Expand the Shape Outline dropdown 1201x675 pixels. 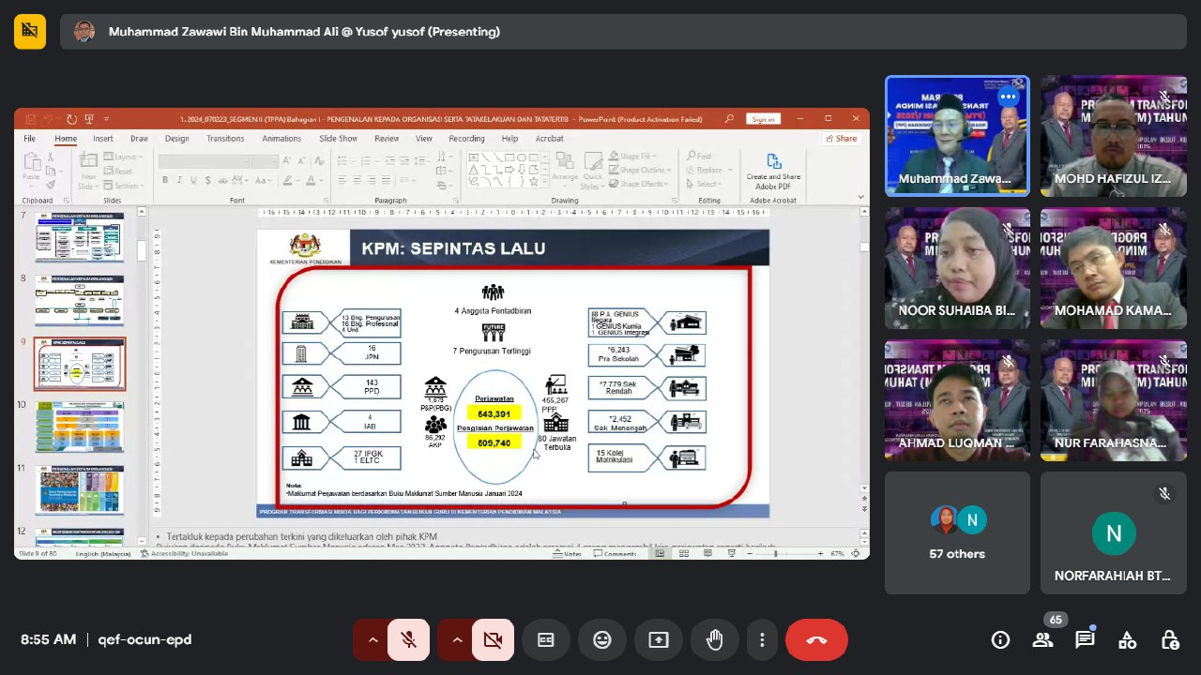pyautogui.click(x=640, y=171)
